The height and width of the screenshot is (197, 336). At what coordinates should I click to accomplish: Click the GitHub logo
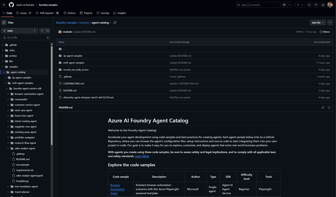11,4
